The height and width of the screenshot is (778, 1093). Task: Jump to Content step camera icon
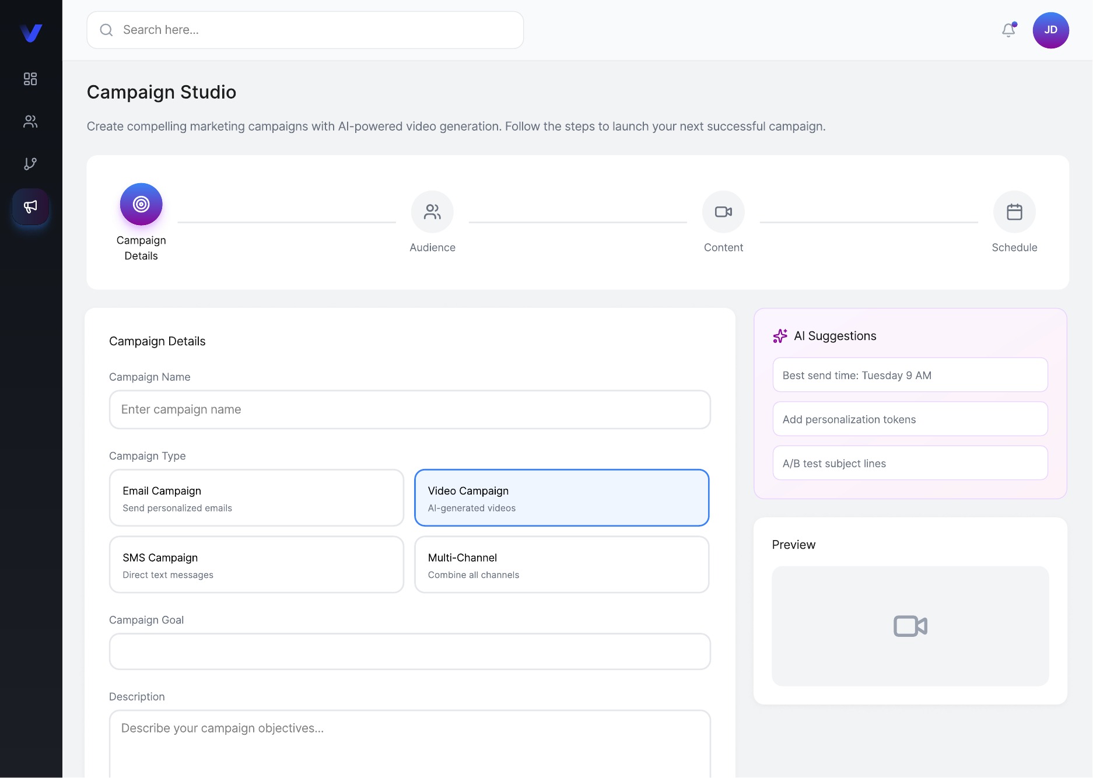coord(723,212)
